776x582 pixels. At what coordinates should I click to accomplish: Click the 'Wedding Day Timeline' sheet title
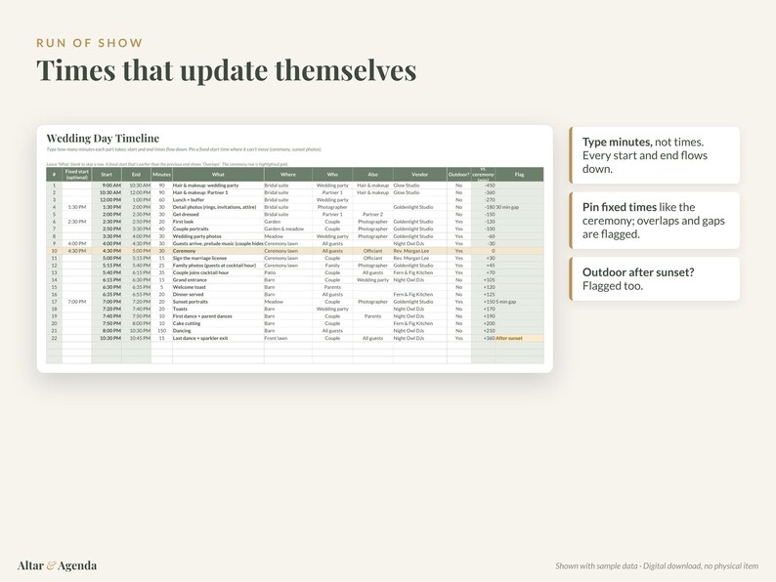pyautogui.click(x=103, y=138)
